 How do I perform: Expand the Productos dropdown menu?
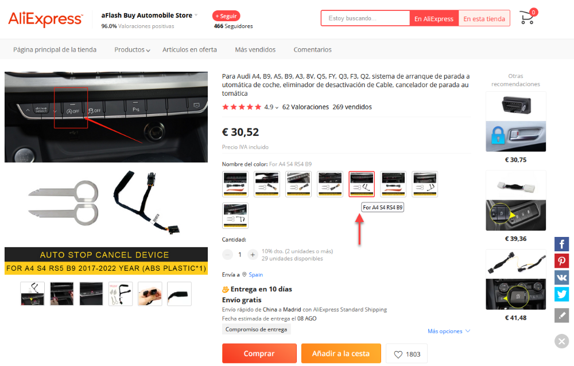coord(132,49)
